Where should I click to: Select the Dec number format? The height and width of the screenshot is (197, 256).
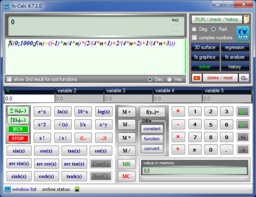pos(150,79)
